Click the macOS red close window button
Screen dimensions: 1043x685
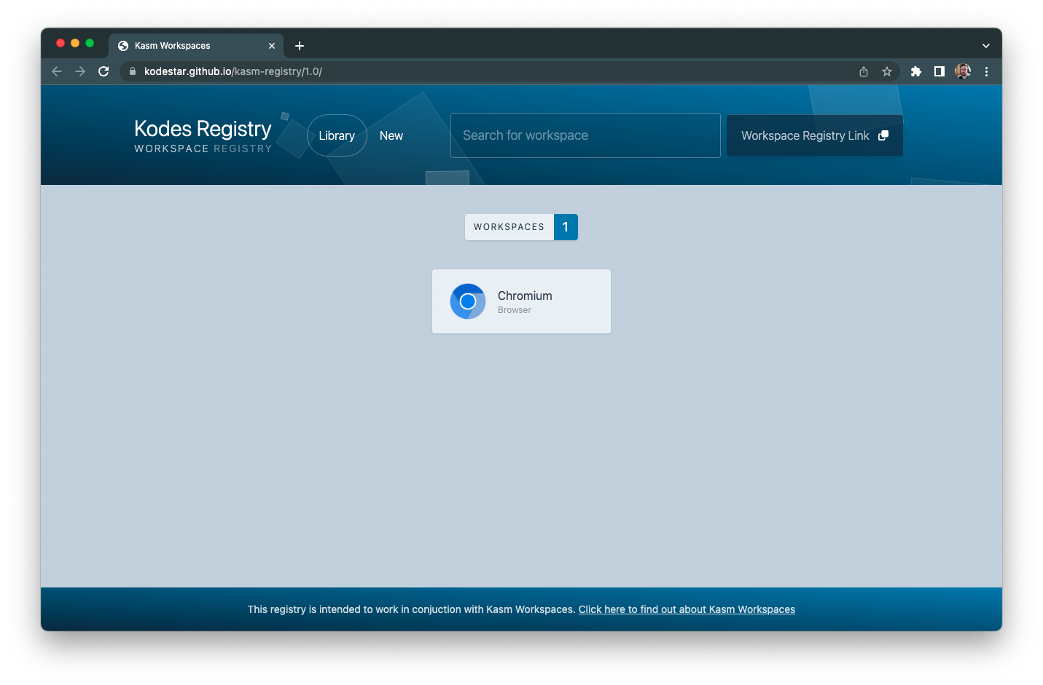click(x=60, y=43)
